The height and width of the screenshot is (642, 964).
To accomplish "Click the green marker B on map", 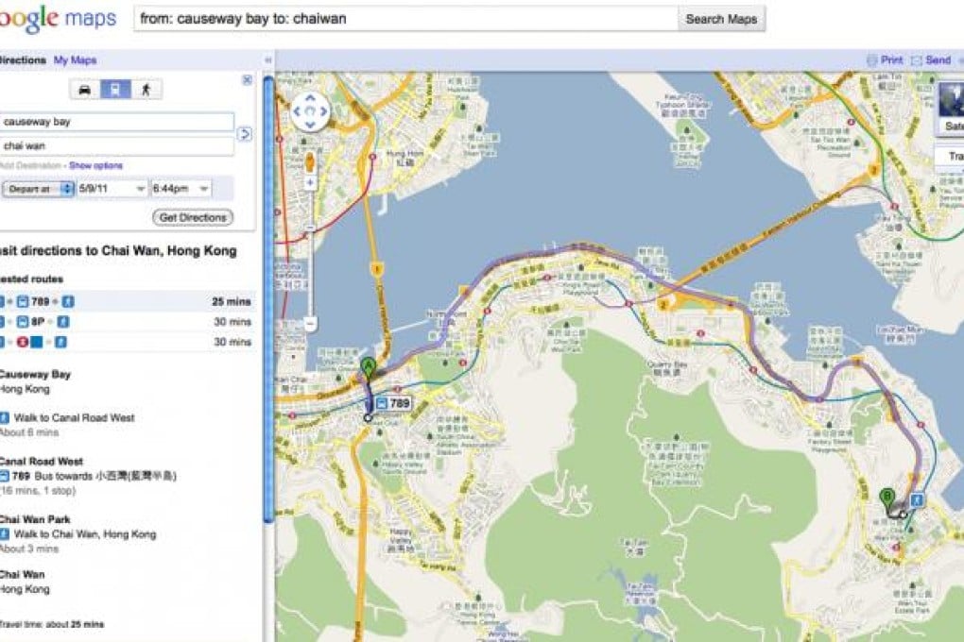I will click(x=887, y=498).
